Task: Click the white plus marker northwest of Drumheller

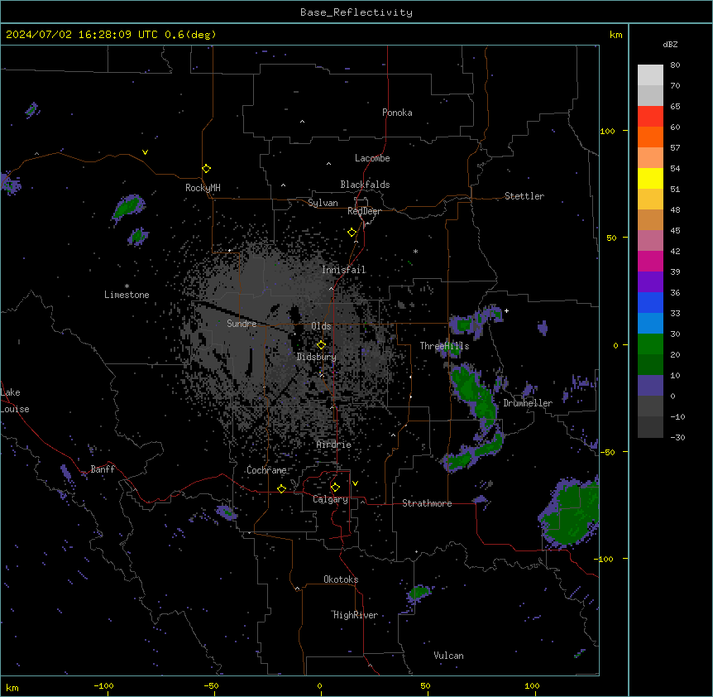Action: click(x=506, y=310)
